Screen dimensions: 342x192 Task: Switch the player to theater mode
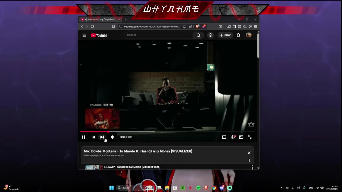241,137
